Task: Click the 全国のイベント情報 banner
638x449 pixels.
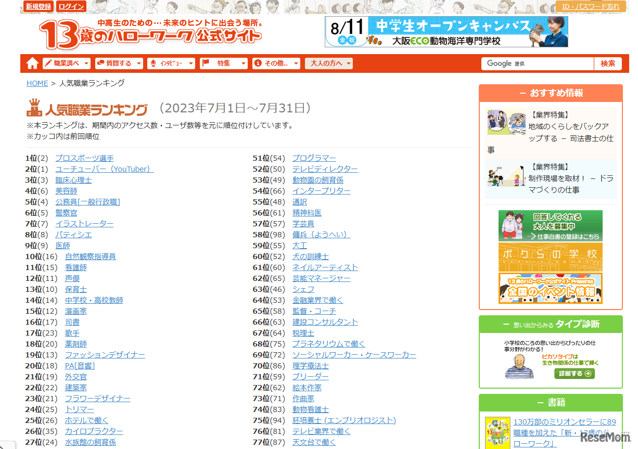Action: click(551, 288)
